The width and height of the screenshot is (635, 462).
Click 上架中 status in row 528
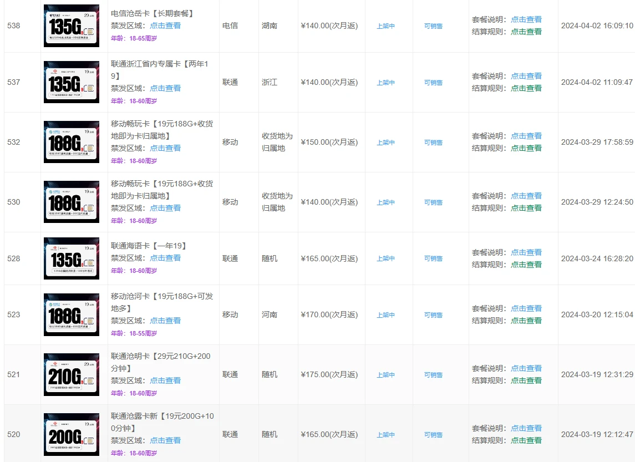pyautogui.click(x=385, y=258)
